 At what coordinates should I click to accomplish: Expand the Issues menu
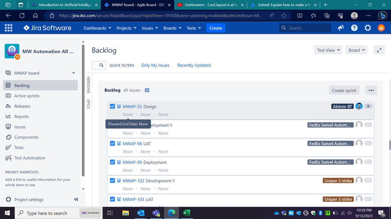pyautogui.click(x=150, y=28)
